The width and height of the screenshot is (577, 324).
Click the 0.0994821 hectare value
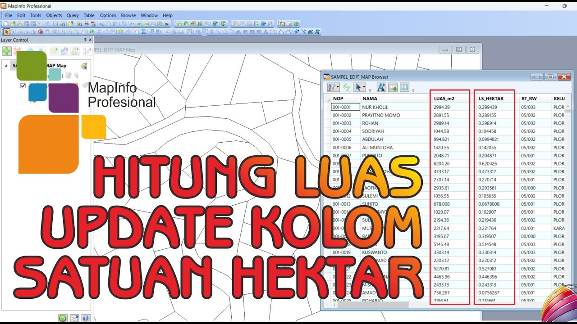[x=489, y=139]
